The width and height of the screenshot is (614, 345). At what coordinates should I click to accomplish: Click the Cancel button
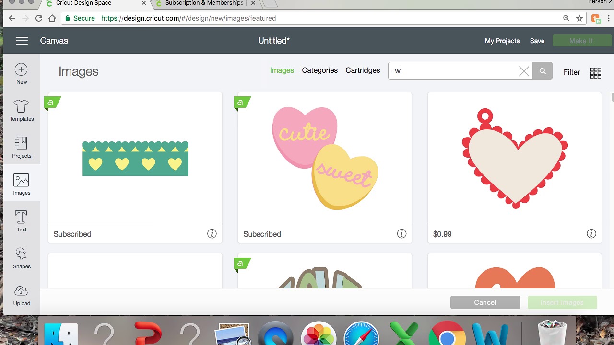click(x=485, y=302)
